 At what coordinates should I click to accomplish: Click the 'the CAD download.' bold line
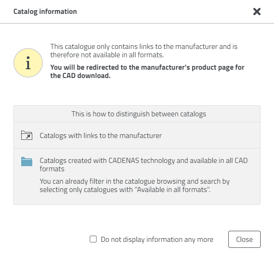point(80,76)
